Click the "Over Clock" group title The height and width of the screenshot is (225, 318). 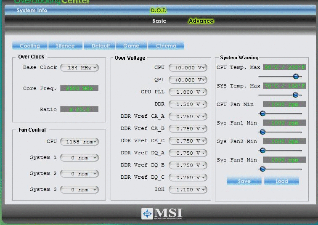[x=31, y=56]
